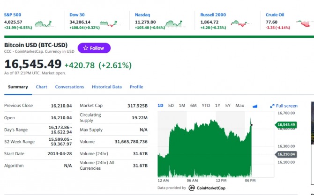Viewport: 314px width, 195px height.
Task: Click the black dot at chart's latest point
Action: pyautogui.click(x=252, y=125)
